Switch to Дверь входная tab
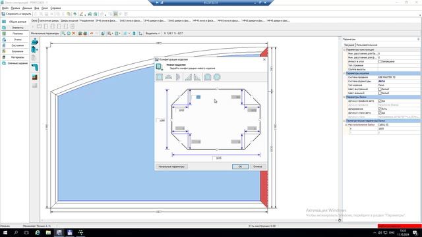Image resolution: width=422 pixels, height=237 pixels. (69, 20)
